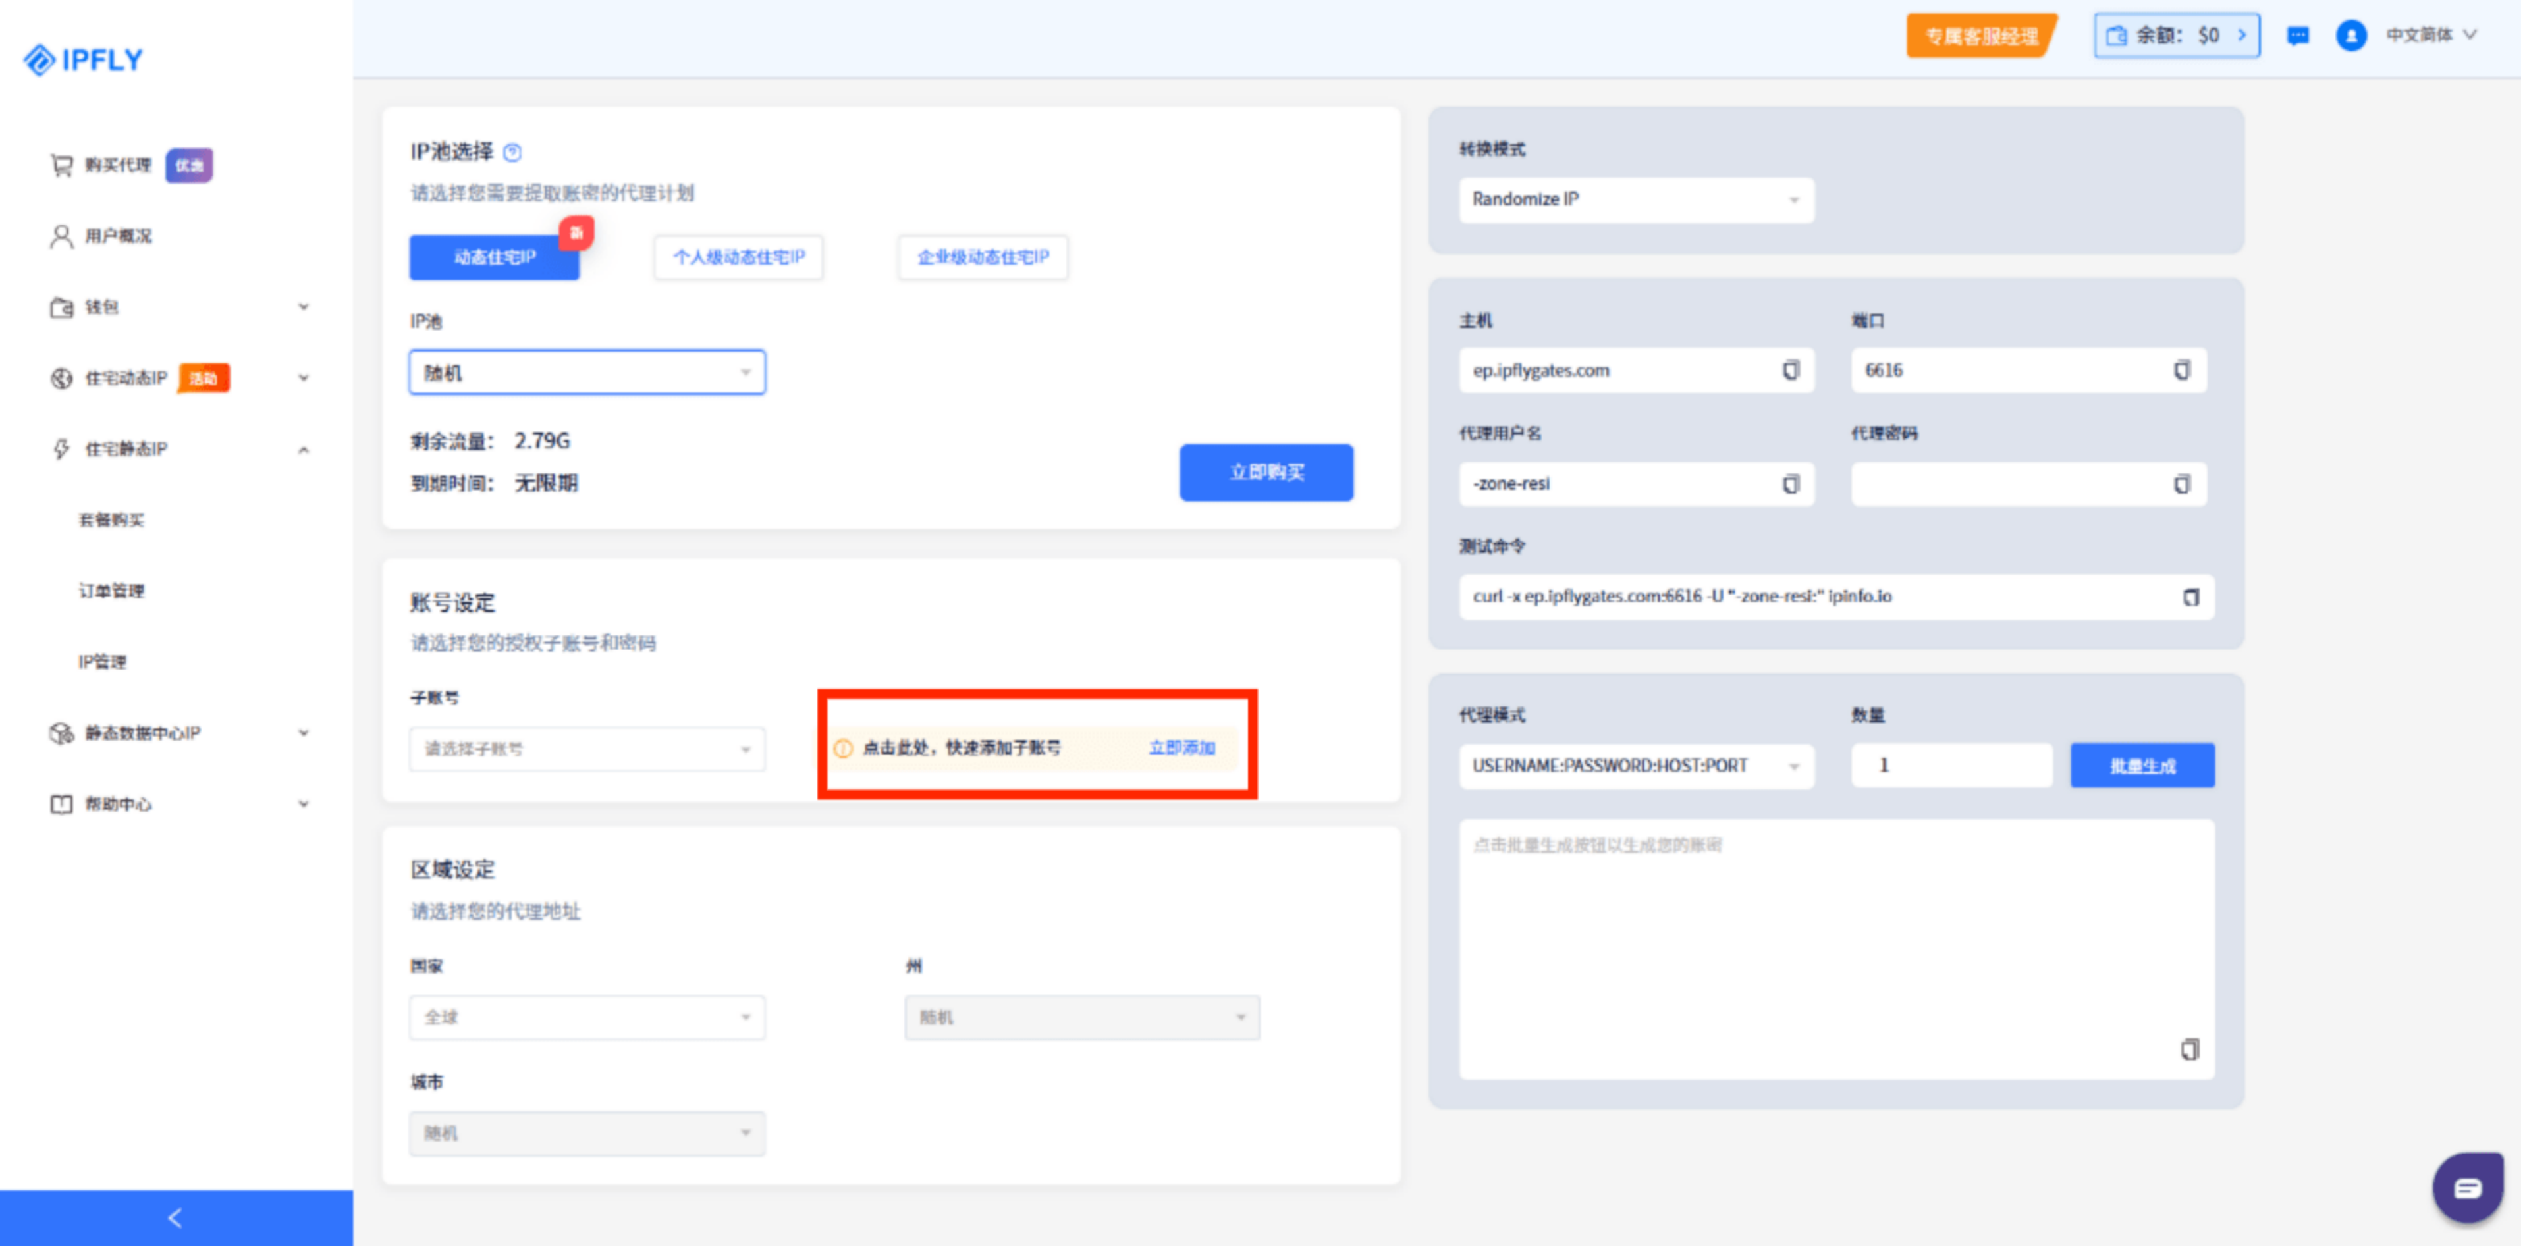
Task: Open 套餐购买 in the sidebar
Action: click(112, 520)
